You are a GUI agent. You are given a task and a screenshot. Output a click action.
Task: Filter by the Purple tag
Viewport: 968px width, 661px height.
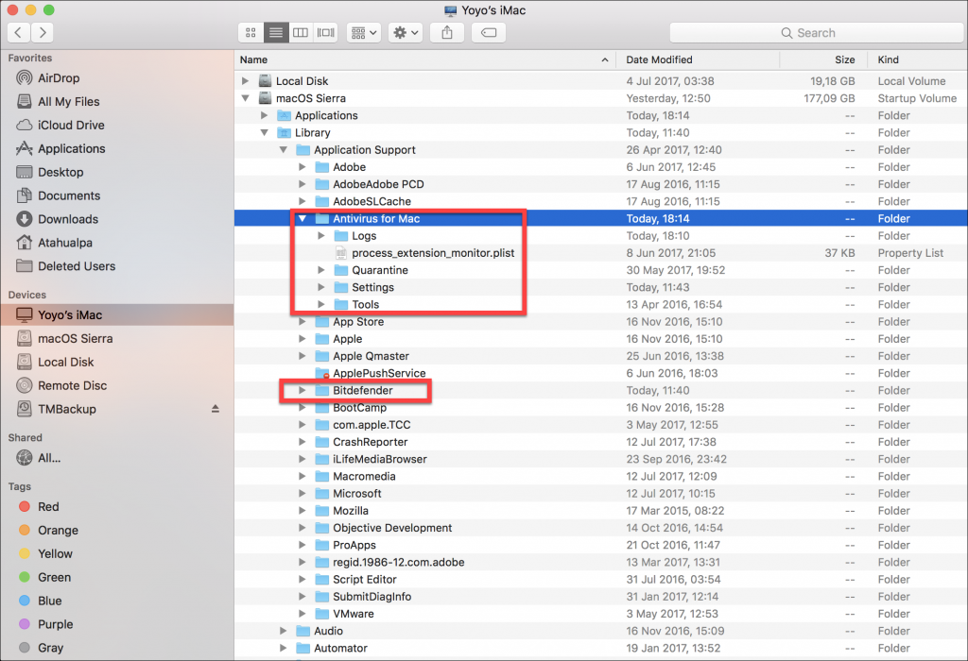(56, 624)
